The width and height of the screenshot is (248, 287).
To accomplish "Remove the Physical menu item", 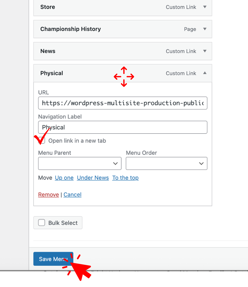I will coord(48,195).
